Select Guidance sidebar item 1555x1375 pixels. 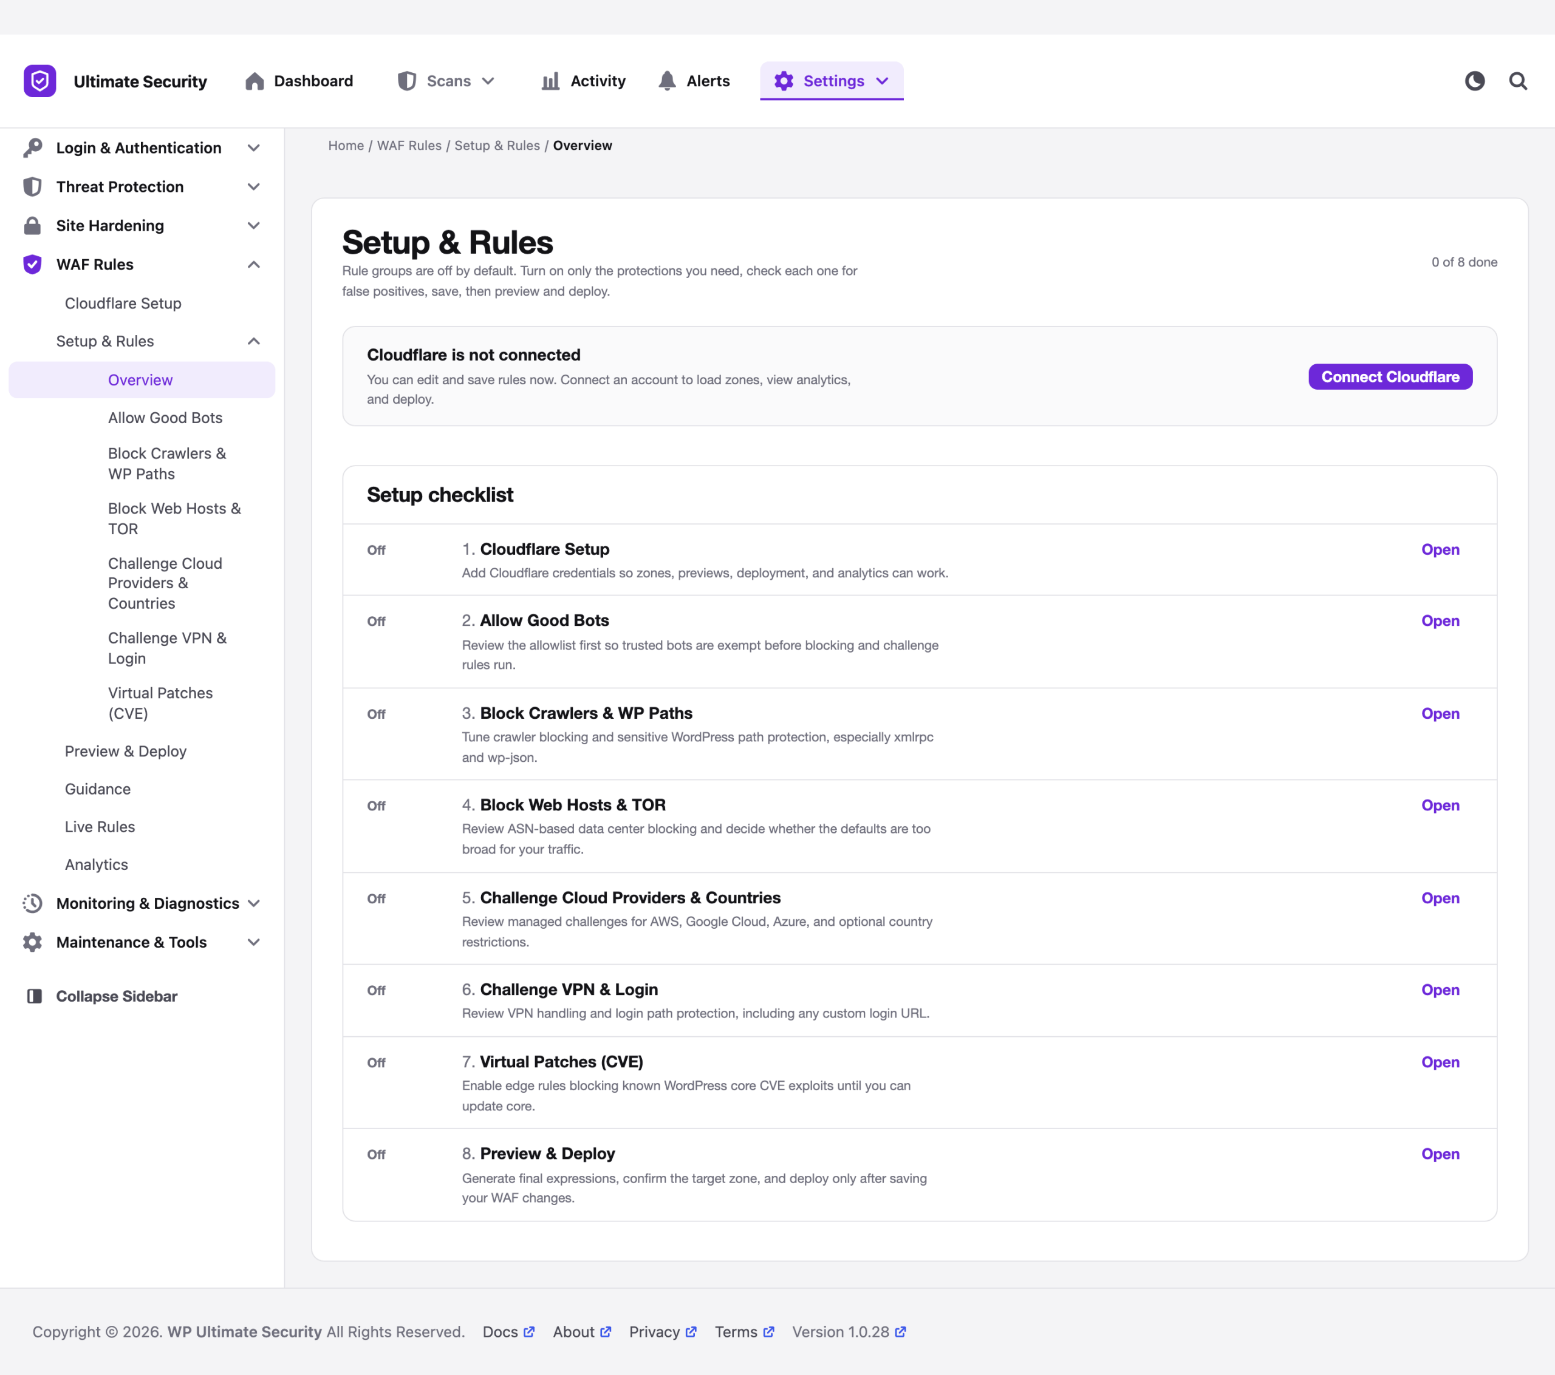coord(97,789)
